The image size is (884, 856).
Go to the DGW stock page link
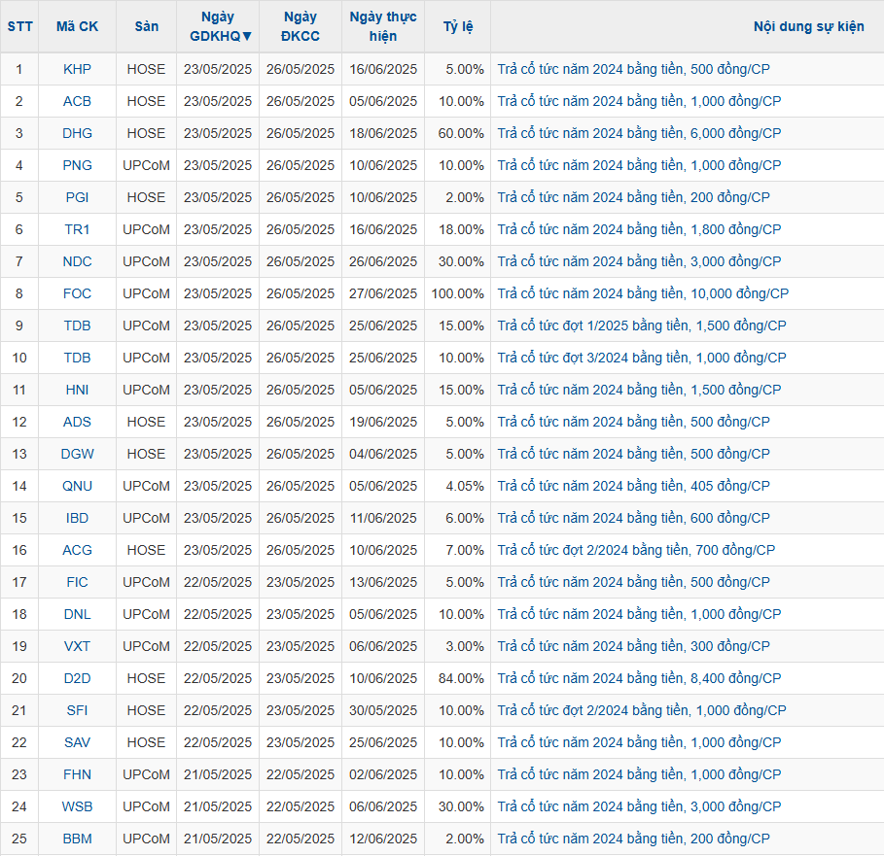[77, 454]
